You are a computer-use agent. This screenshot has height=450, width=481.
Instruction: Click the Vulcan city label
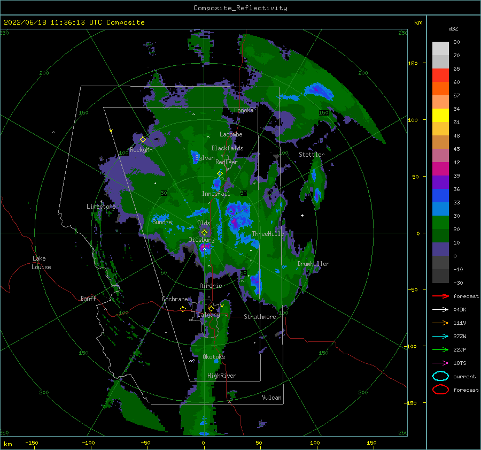(x=271, y=398)
